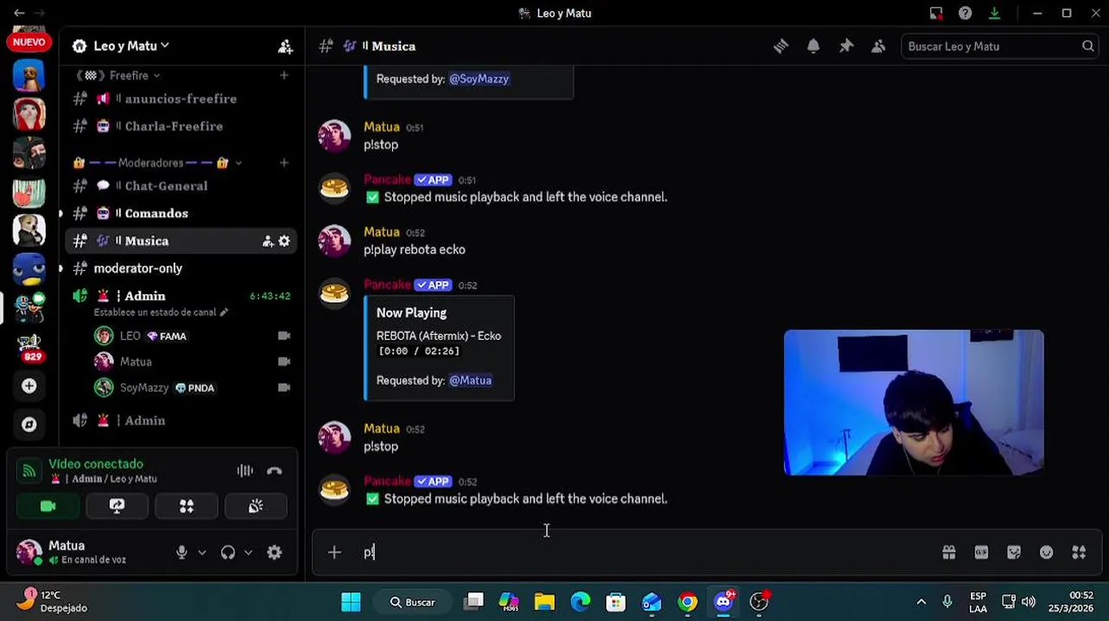This screenshot has width=1109, height=621.
Task: Open the GIF picker icon
Action: 981,552
